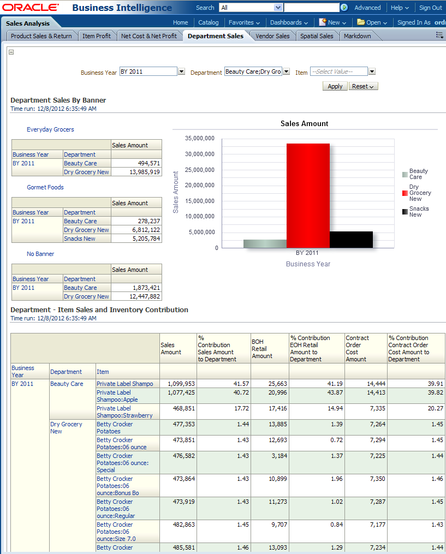
Task: Open the Business Year dropdown
Action: (x=181, y=72)
